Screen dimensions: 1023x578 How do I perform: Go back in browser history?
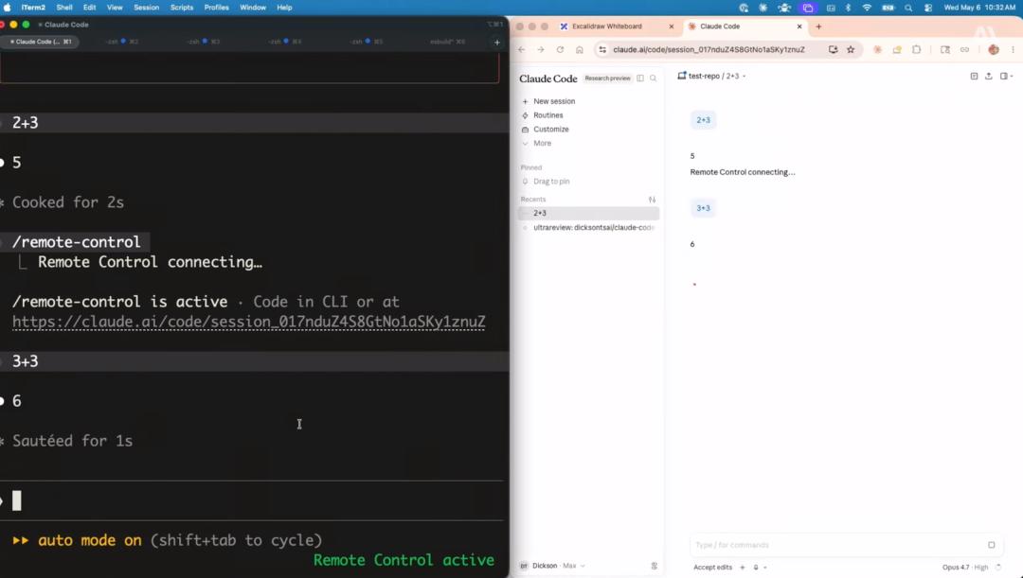[x=521, y=49]
